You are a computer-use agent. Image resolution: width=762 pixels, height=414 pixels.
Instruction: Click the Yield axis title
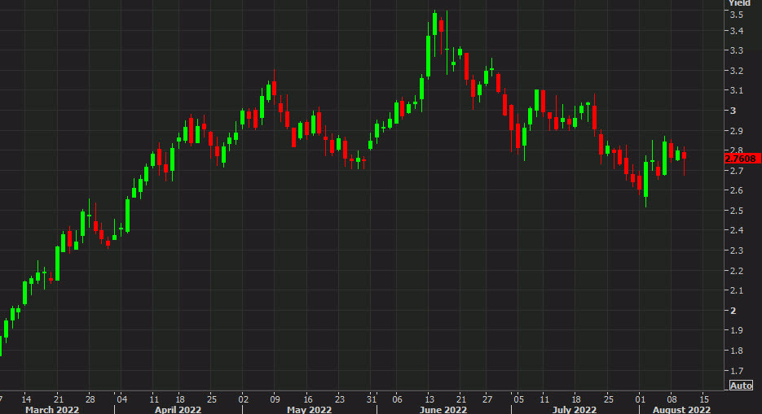[x=738, y=3]
